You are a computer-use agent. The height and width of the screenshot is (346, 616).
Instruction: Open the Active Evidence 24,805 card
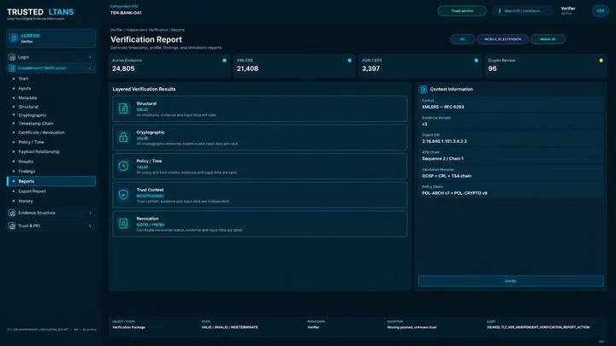coord(169,66)
